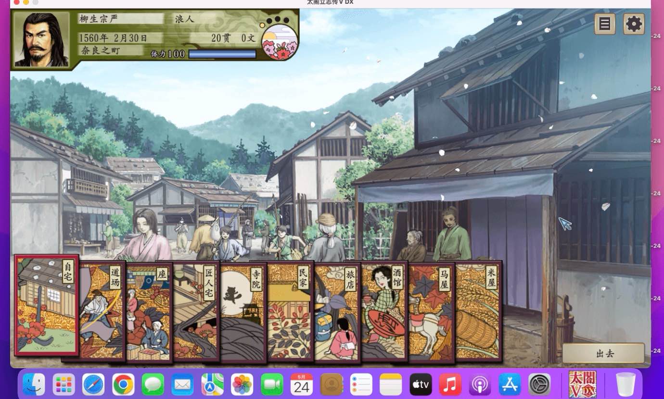Click the 体力 stamina bar
This screenshot has height=399, width=664.
point(222,54)
